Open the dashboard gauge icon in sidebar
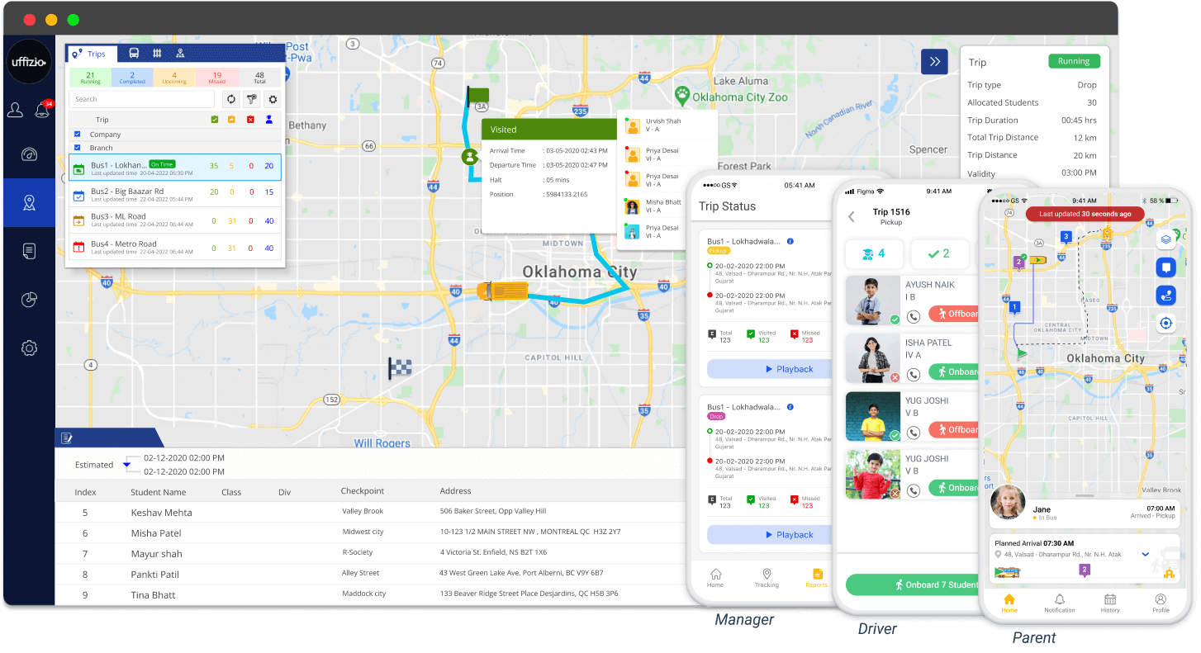This screenshot has width=1201, height=653. click(x=29, y=155)
